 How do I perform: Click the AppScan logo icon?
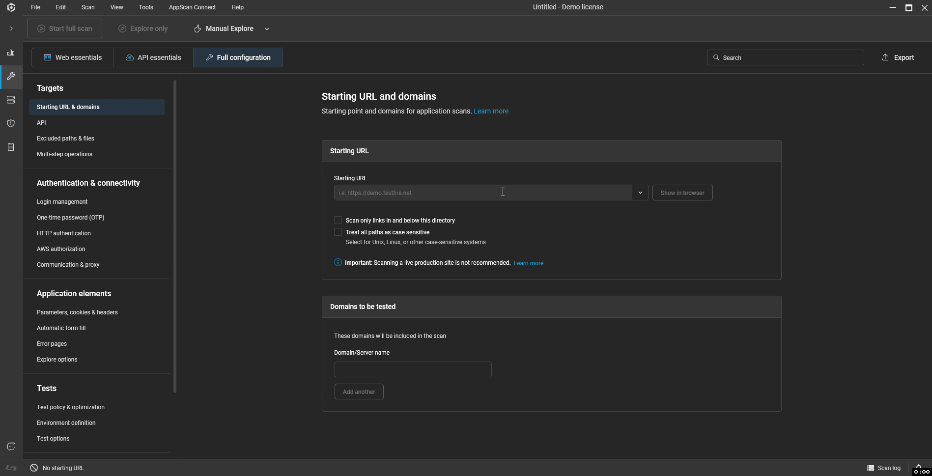(11, 7)
